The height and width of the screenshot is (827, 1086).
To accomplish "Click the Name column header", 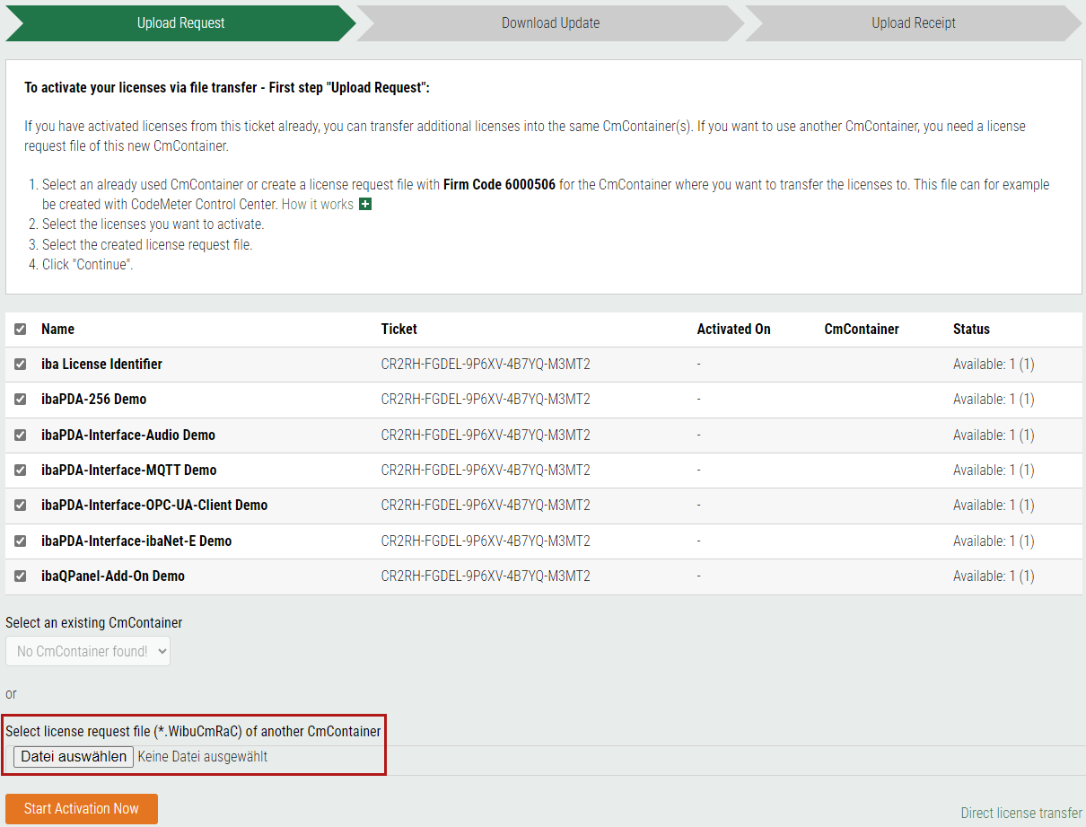I will pos(57,330).
